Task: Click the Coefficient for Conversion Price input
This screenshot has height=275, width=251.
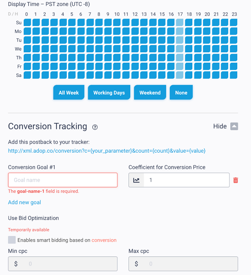Action: pyautogui.click(x=186, y=180)
